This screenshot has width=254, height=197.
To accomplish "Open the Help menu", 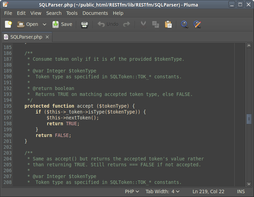I will (118, 13).
